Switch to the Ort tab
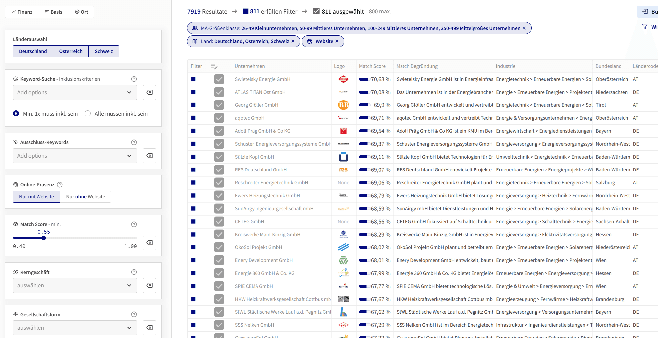Viewport: 658px width, 338px height. pyautogui.click(x=81, y=12)
